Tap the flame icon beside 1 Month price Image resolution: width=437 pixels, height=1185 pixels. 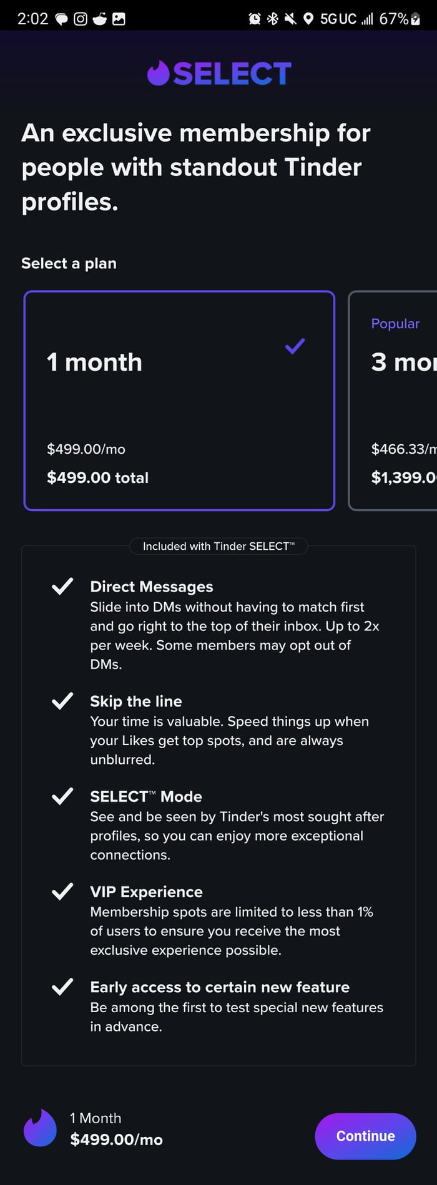[x=40, y=1128]
